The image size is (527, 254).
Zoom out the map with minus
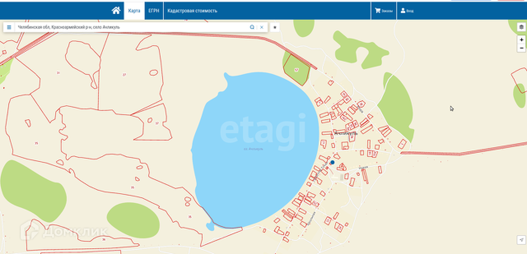521,48
